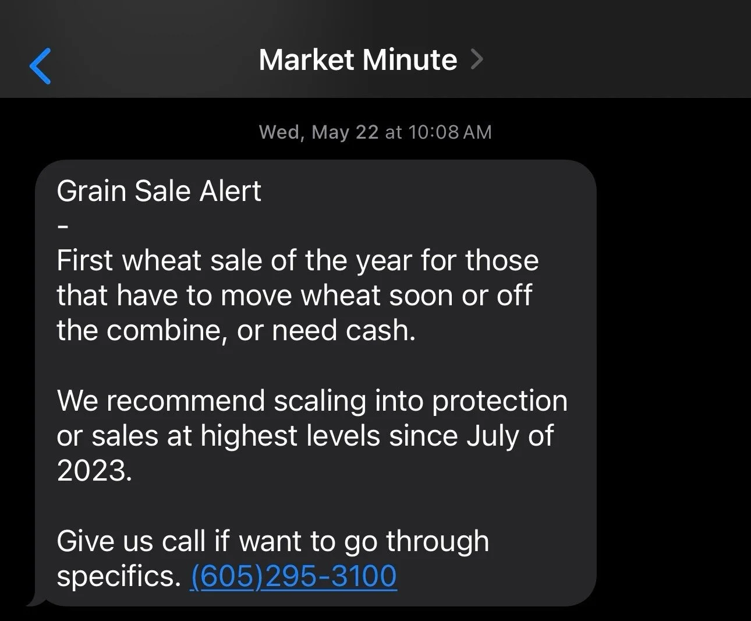Tap the "Give us call if want" line
The width and height of the screenshot is (751, 621).
[x=272, y=541]
